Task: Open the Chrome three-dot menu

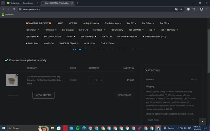Action: [x=207, y=9]
